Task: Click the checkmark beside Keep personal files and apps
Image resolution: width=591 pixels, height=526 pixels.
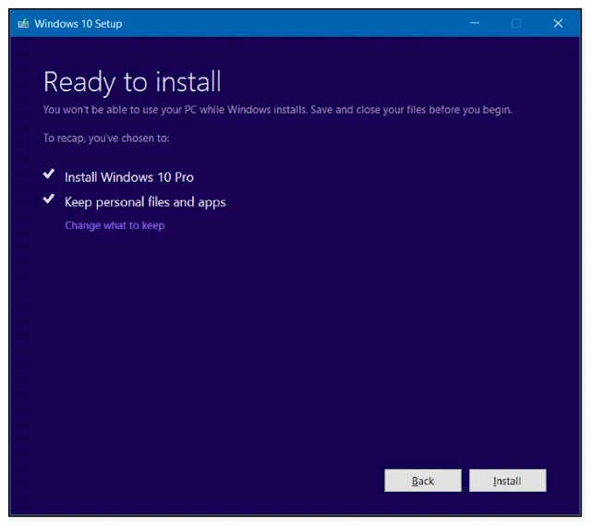Action: 49,199
